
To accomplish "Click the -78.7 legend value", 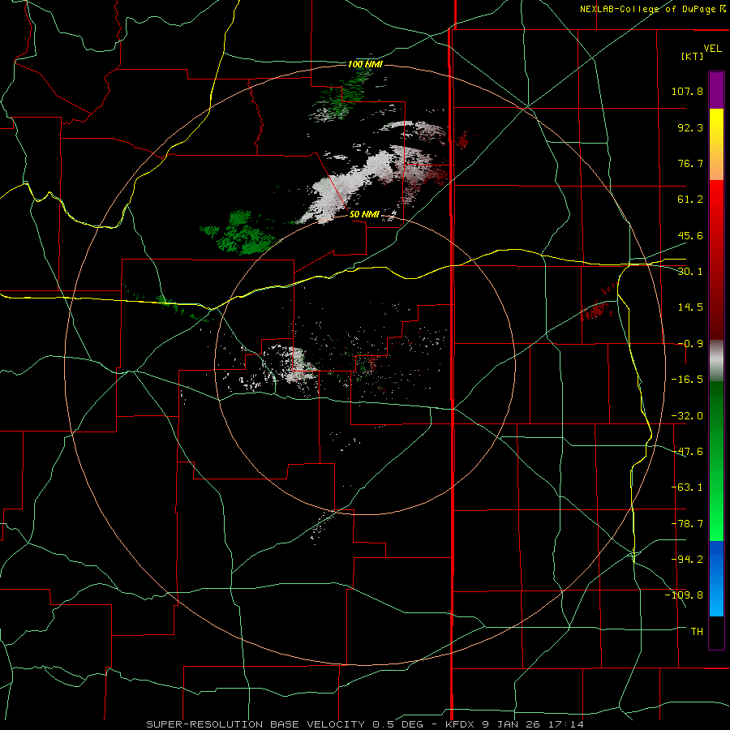I will tap(687, 524).
